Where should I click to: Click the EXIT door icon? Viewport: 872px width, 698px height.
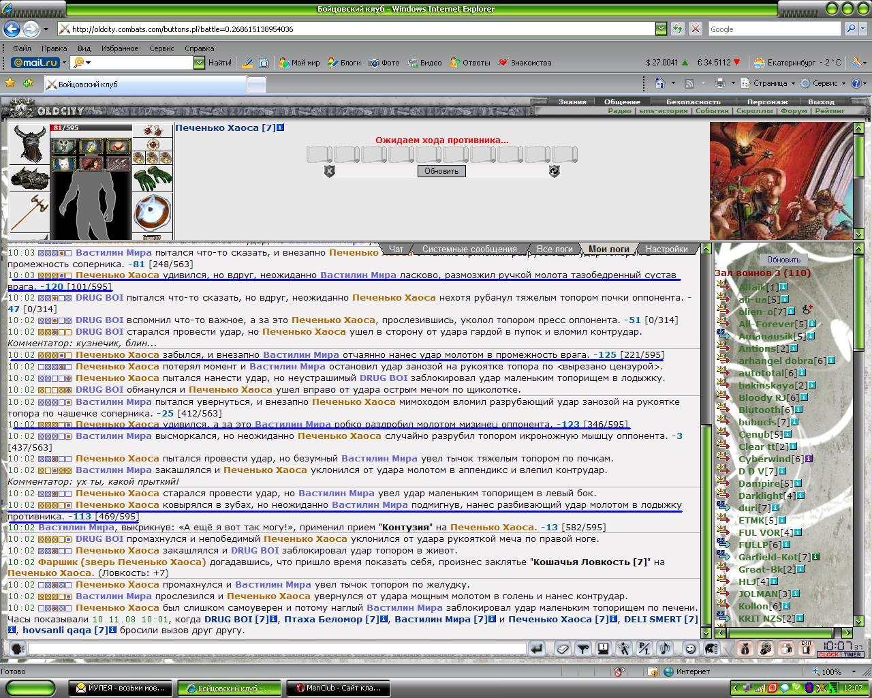coord(806,649)
